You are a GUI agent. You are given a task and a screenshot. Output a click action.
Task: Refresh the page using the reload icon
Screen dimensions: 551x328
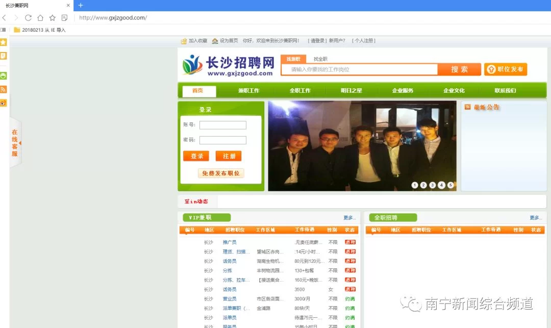tap(28, 17)
